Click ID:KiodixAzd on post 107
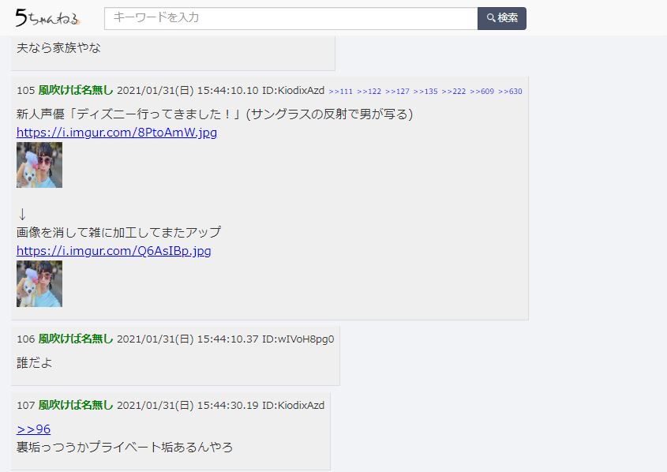Viewport: 667px width, 472px height. [x=293, y=405]
